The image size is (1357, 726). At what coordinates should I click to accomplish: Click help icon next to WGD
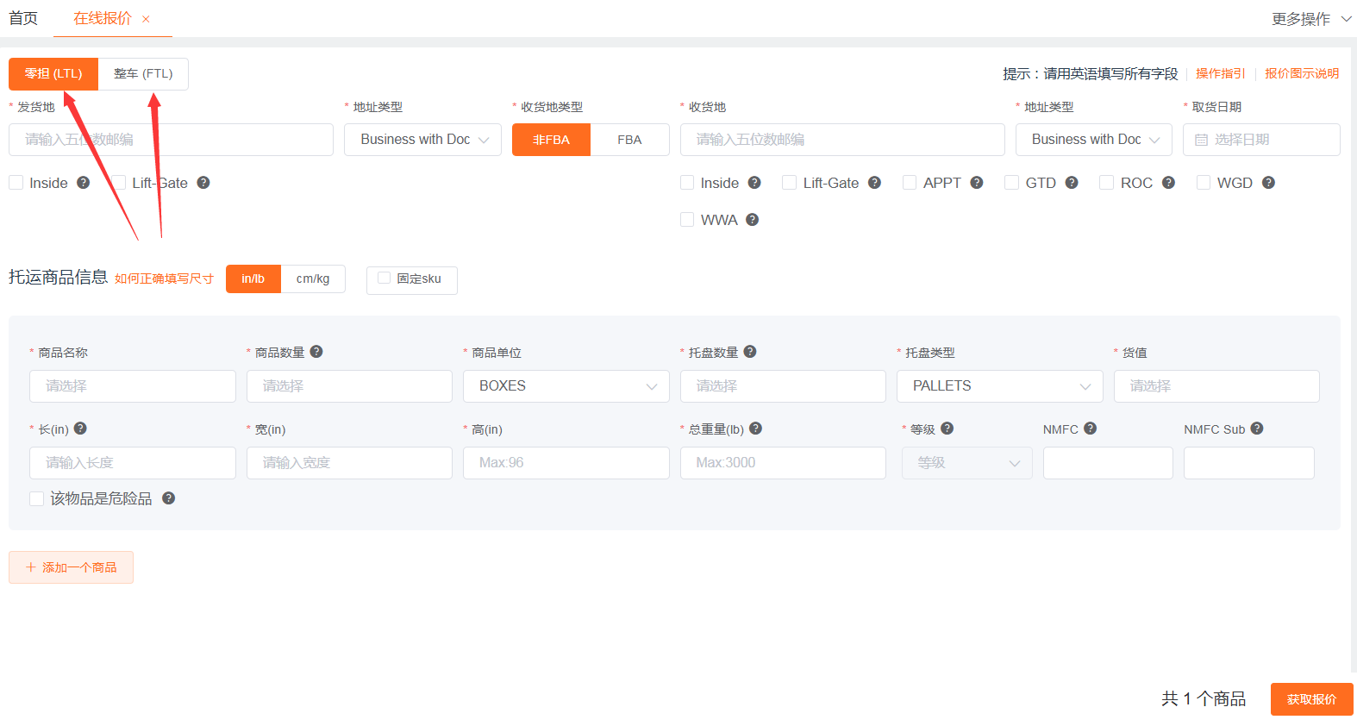(1268, 183)
